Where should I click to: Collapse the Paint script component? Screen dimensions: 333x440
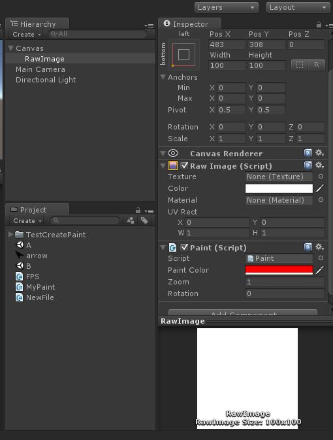pyautogui.click(x=163, y=247)
